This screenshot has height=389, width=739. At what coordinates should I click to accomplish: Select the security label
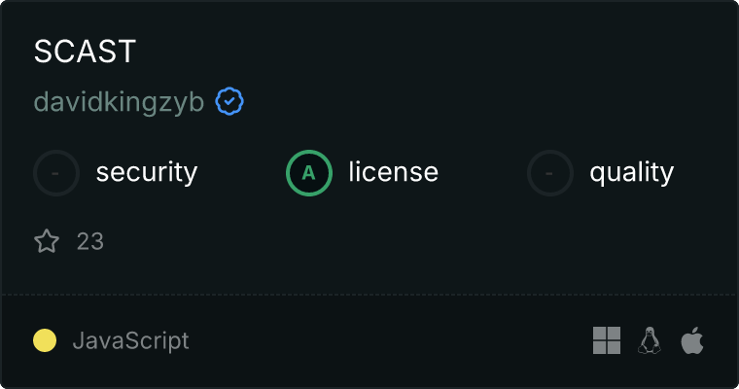click(x=147, y=172)
